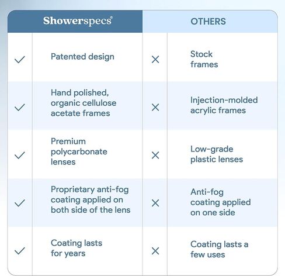This screenshot has height=276, width=285.
Task: Select the Low-grade plastic lenses text
Action: (x=217, y=154)
